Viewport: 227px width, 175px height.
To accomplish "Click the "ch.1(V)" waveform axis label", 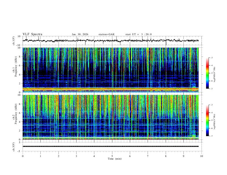I will (14, 41).
